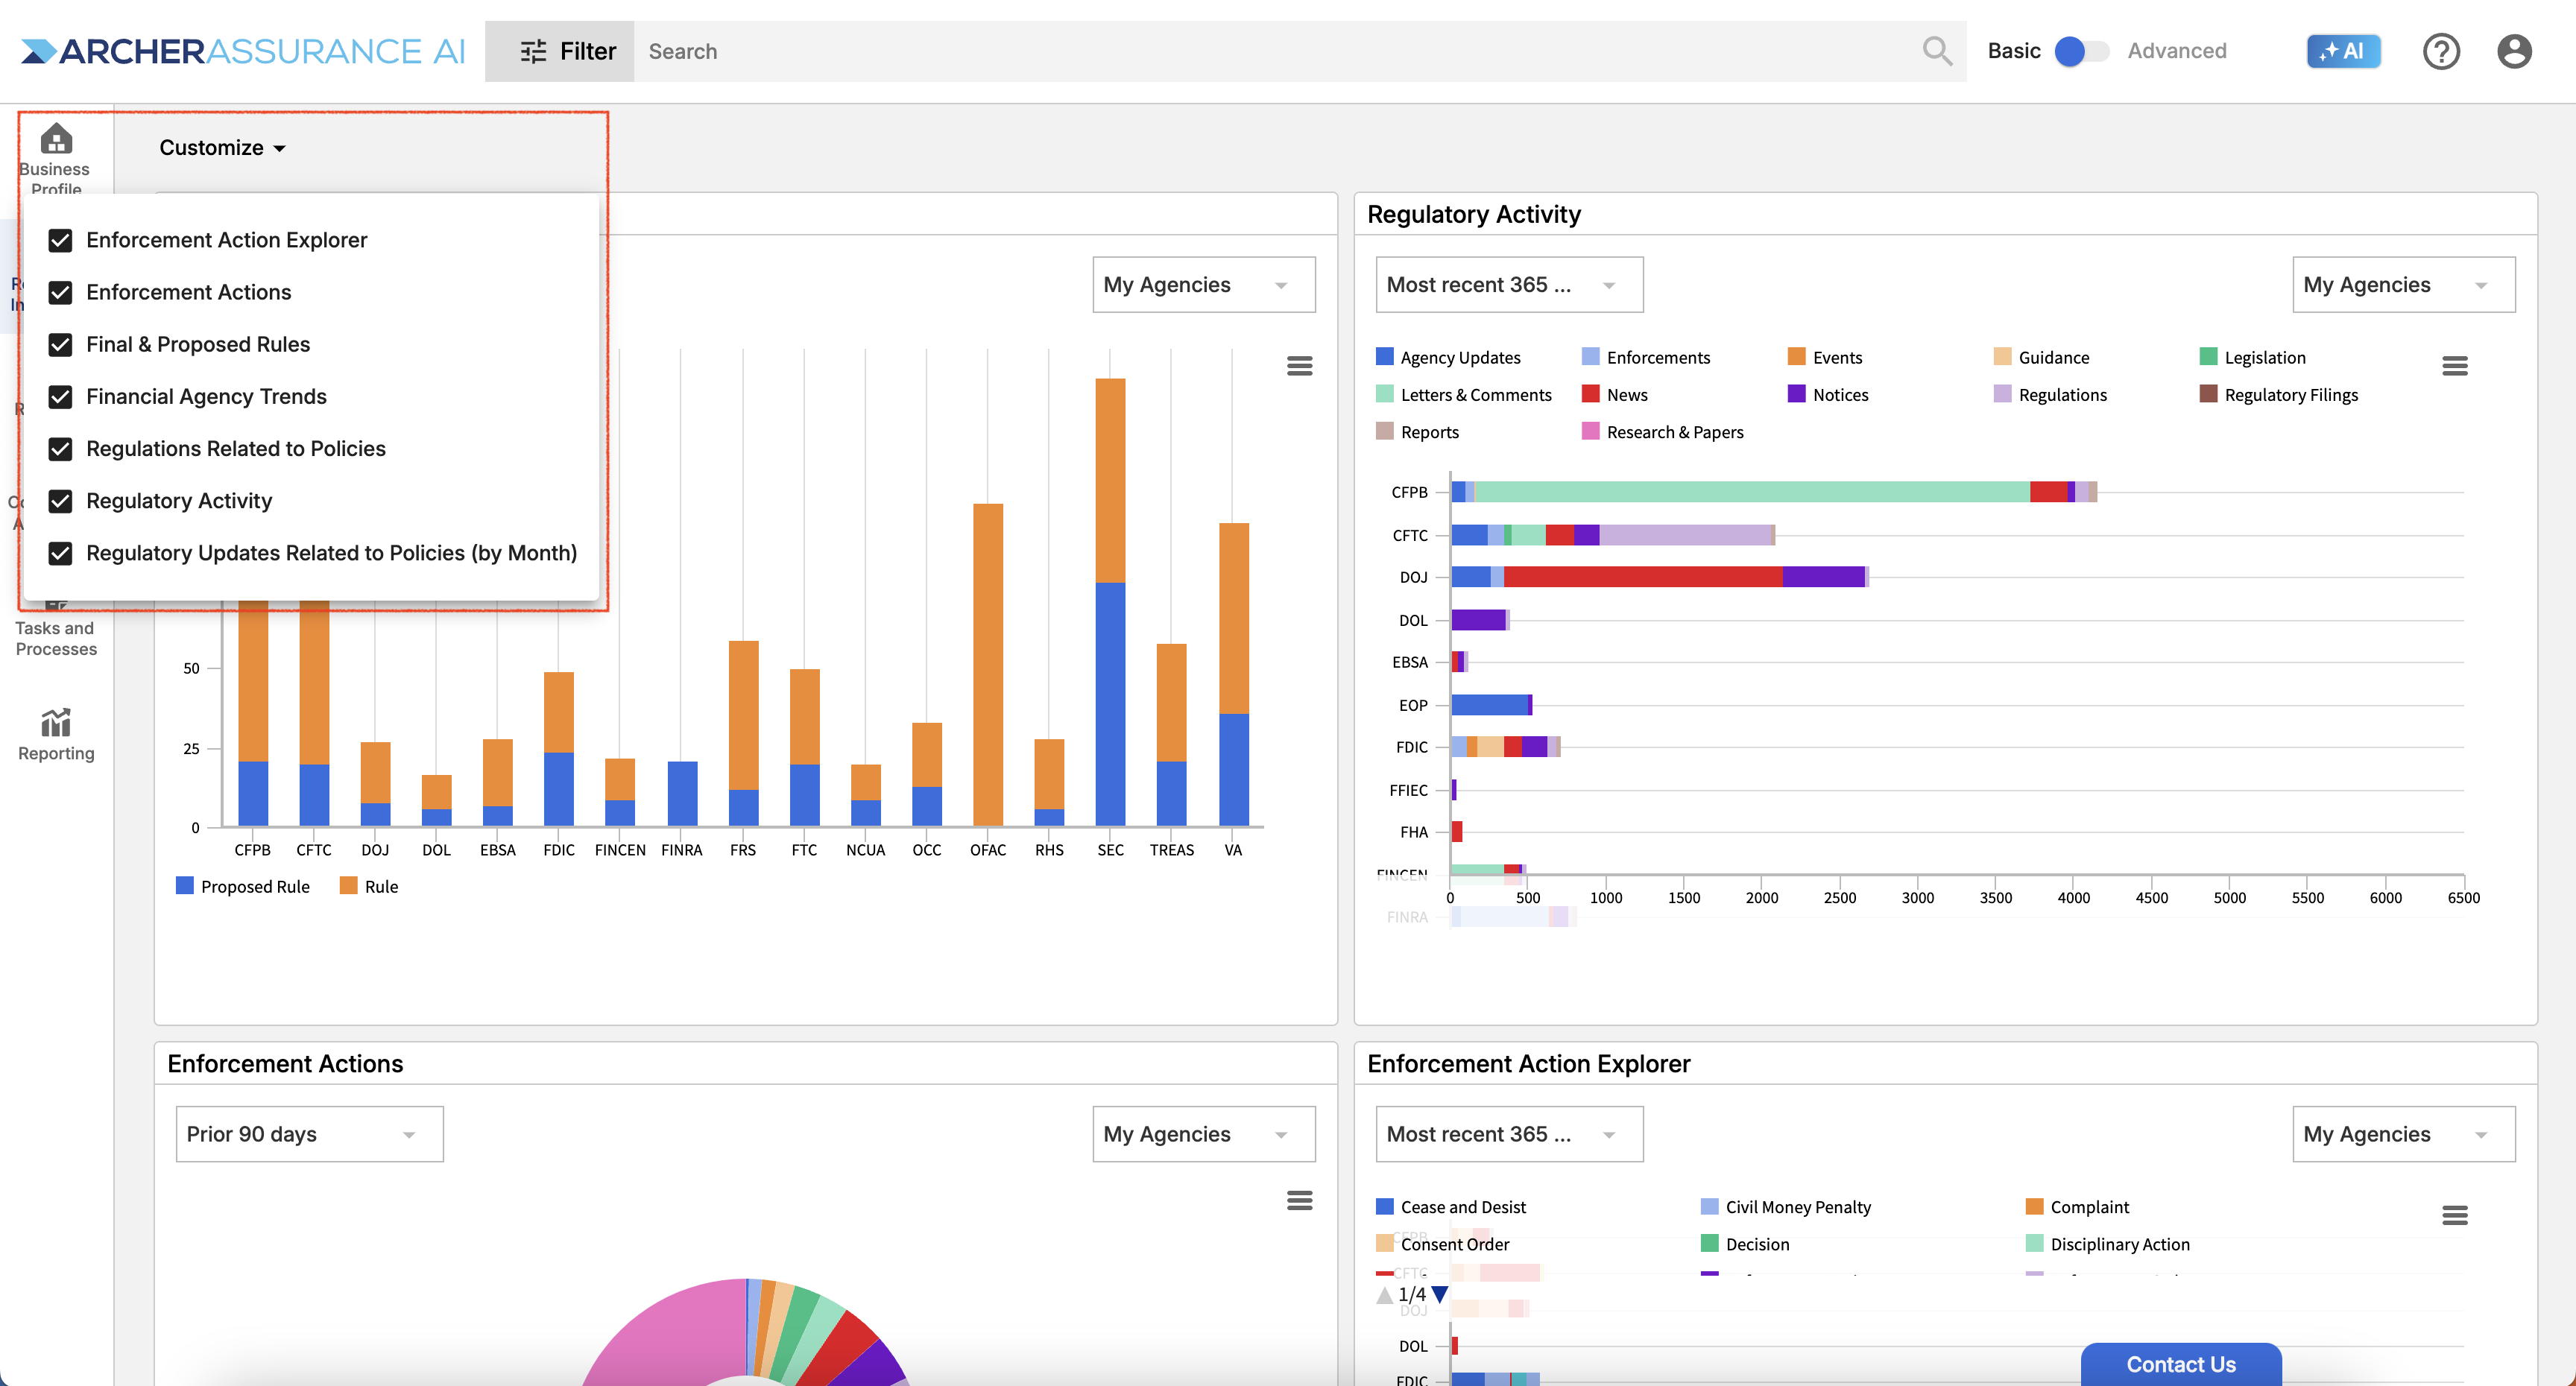
Task: Uncheck Financial Agency Trends
Action: pyautogui.click(x=60, y=396)
